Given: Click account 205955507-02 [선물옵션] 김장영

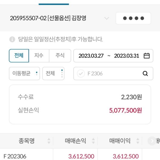Looking at the screenshot, I should tap(48, 18).
